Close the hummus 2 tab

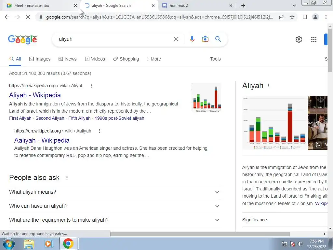coord(231,6)
